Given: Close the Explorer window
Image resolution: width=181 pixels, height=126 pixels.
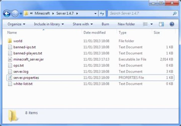Looking at the screenshot, I should point(172,3).
